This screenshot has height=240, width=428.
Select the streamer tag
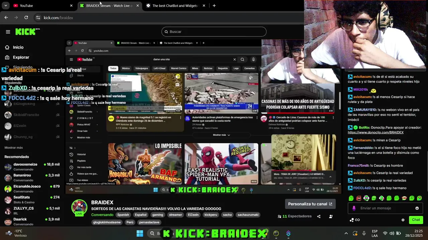176,215
